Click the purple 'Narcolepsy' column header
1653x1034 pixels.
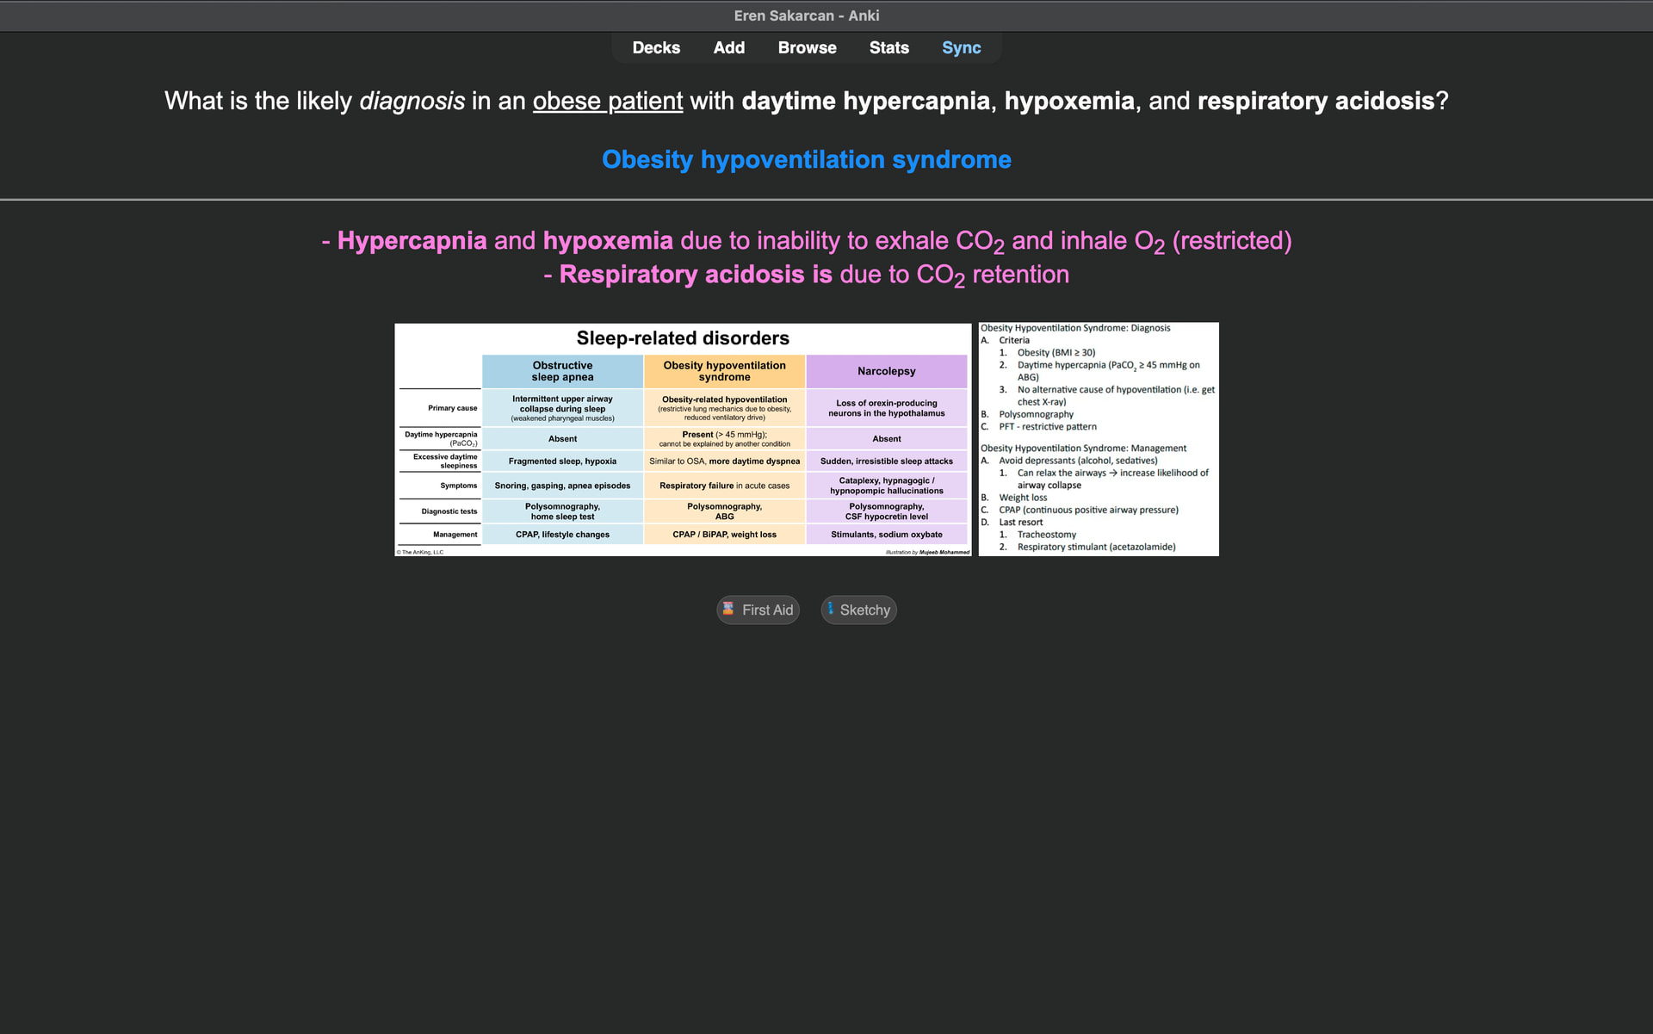tap(886, 371)
